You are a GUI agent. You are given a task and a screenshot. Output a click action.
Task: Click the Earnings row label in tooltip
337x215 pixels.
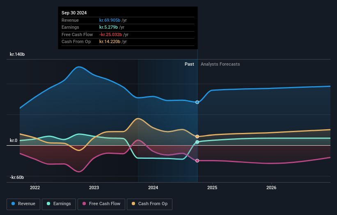tap(70, 27)
